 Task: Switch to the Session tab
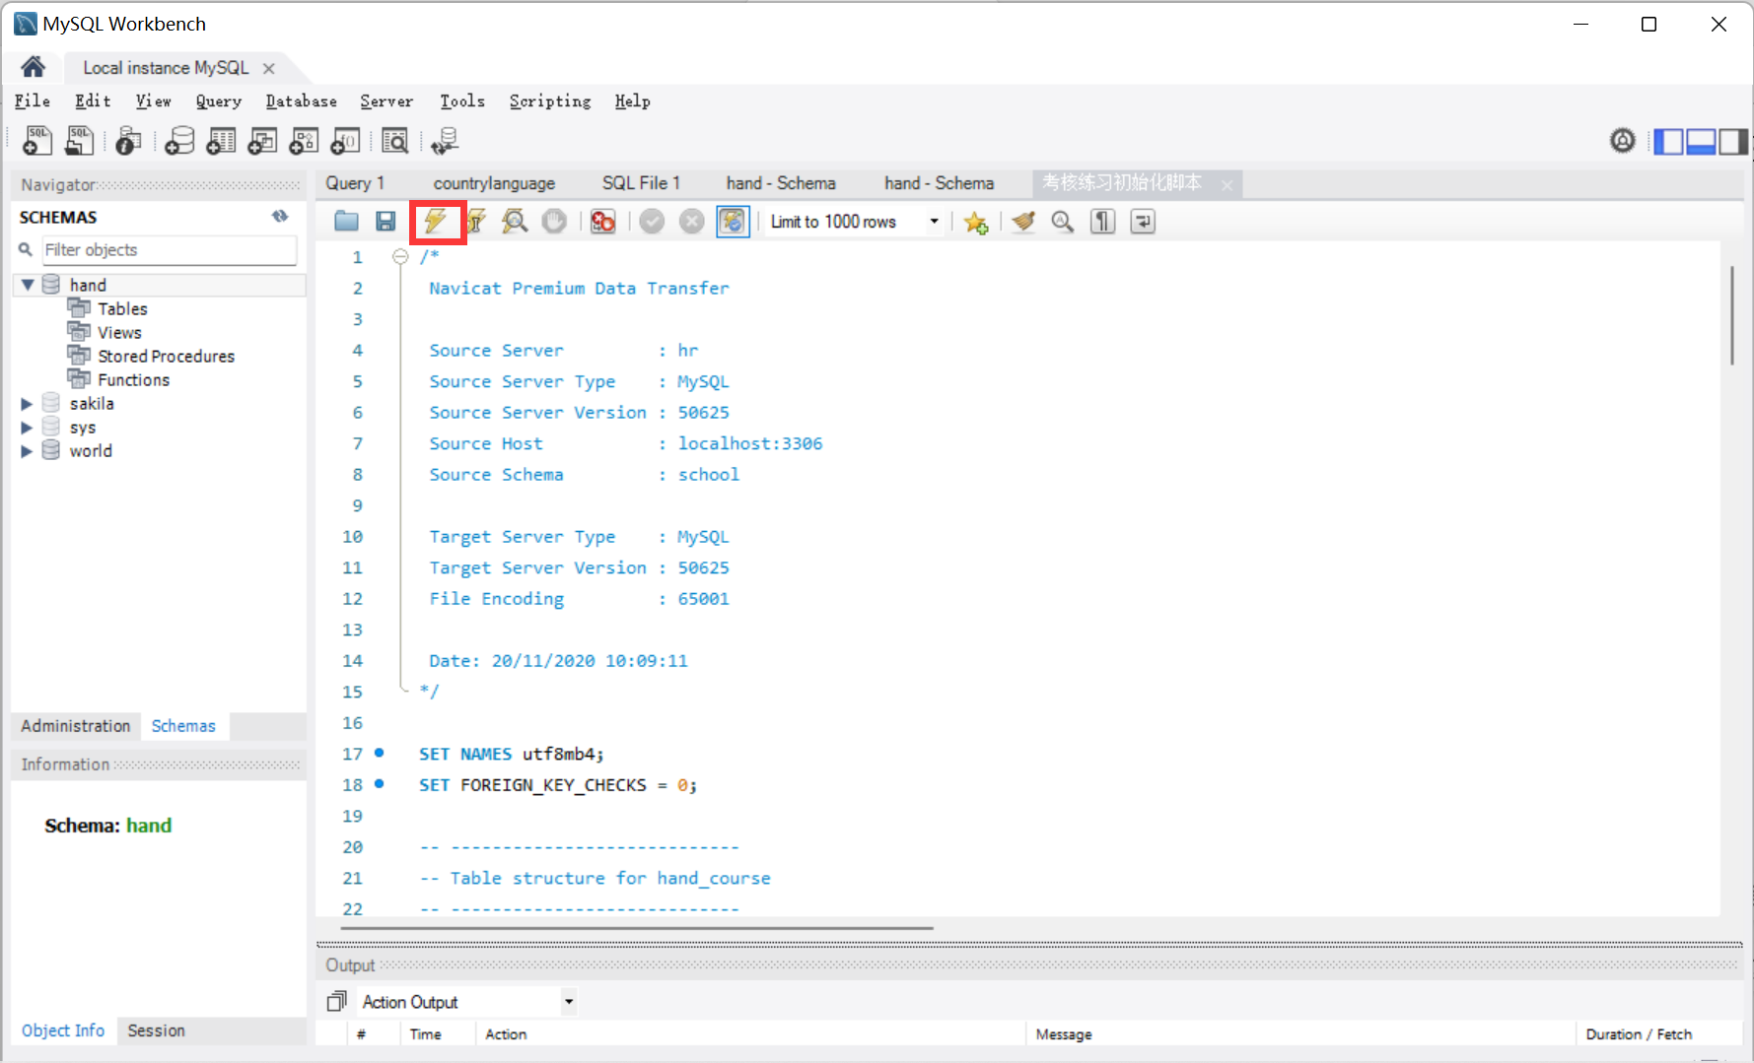[x=156, y=1030]
